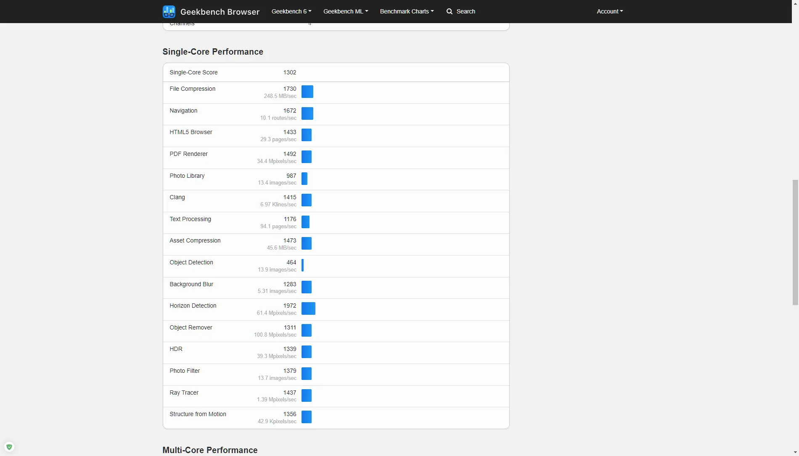799x456 pixels.
Task: Click the Structure from Motion row label
Action: coord(198,414)
